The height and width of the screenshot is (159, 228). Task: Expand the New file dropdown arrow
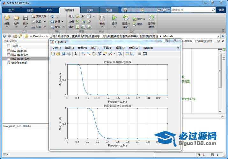click(x=7, y=27)
